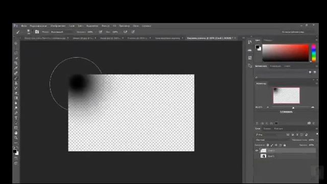
Task: Click navigator zoom-out small mountain icon
Action: pyautogui.click(x=268, y=107)
